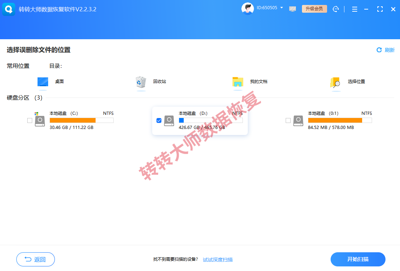Select 本地磁盘 (C:) name text
This screenshot has width=400, height=271.
coord(63,113)
